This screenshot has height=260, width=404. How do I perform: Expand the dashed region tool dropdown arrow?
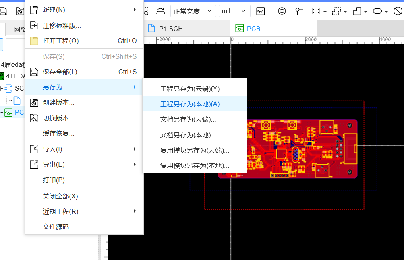[345, 11]
